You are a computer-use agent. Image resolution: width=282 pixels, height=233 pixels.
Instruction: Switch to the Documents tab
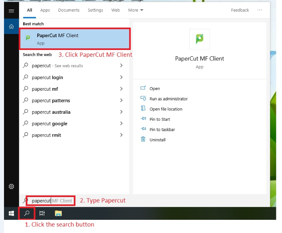click(x=69, y=10)
